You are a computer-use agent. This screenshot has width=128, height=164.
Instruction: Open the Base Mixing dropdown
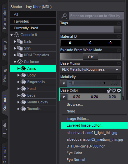91,70
